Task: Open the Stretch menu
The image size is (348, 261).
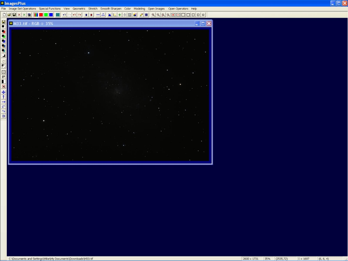Action: 93,9
